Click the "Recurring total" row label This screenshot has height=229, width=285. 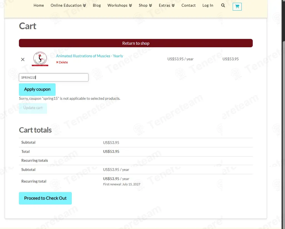point(34,181)
